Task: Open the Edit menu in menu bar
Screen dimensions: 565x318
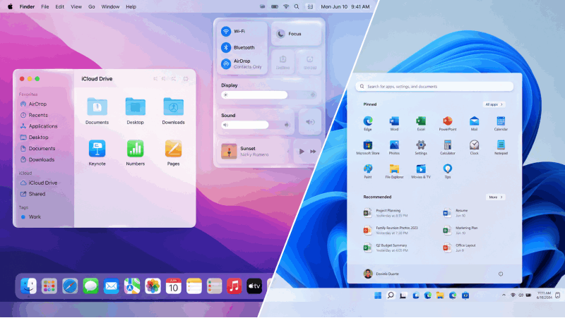Action: (x=59, y=6)
